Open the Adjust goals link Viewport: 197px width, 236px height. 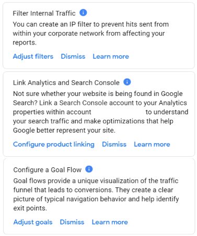tap(33, 222)
